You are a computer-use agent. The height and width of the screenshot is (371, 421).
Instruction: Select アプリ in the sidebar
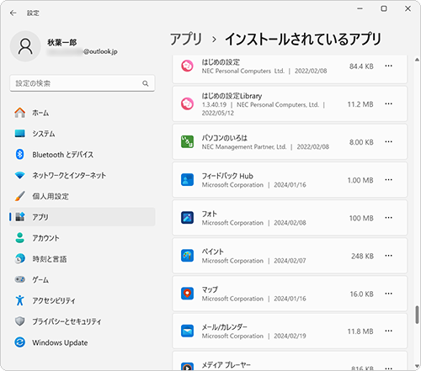[x=83, y=217]
